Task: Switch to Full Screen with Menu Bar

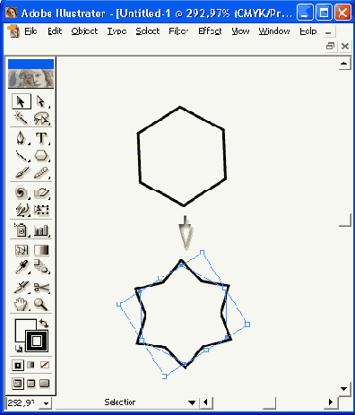Action: click(x=31, y=384)
